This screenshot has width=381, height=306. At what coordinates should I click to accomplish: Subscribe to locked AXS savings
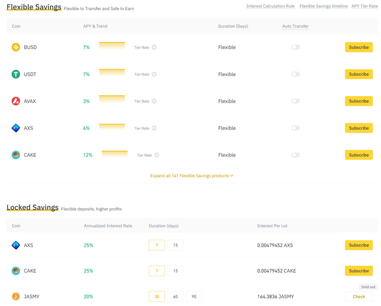359,245
